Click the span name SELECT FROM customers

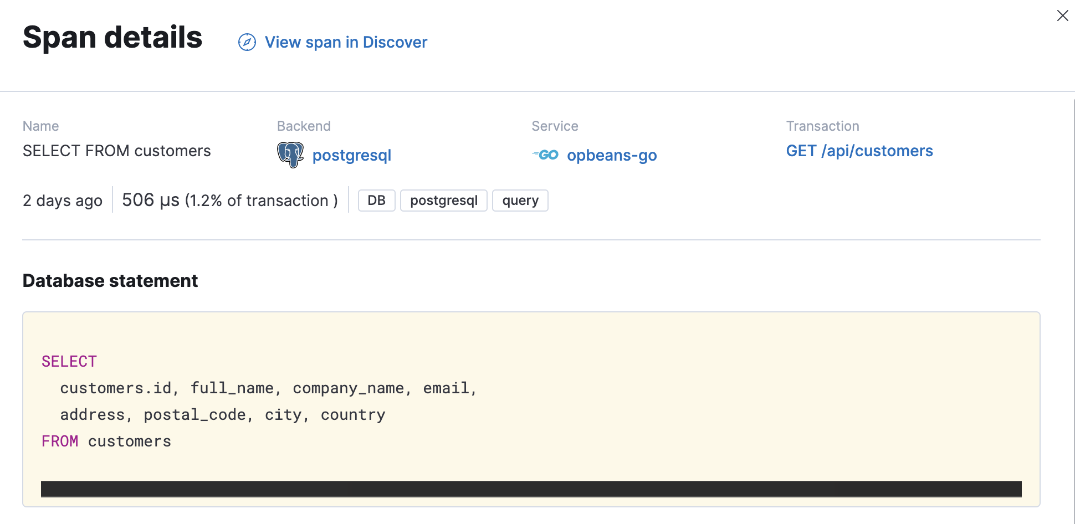[116, 150]
